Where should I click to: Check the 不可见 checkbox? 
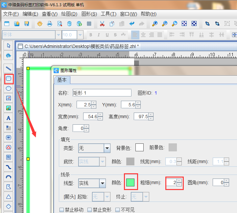[x=118, y=210]
